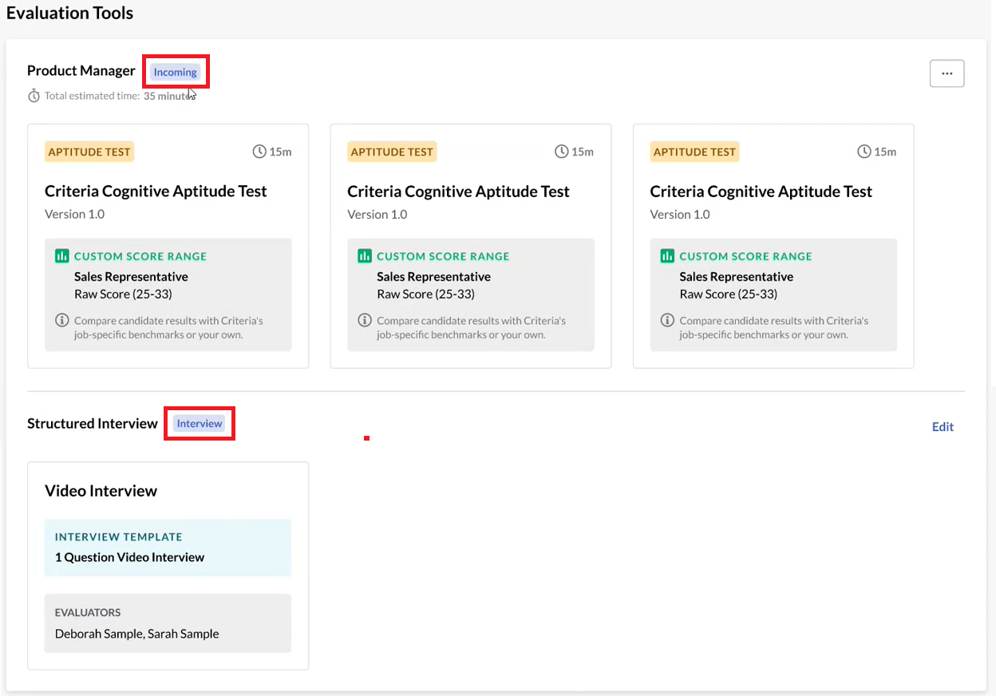Click the green bar-chart icon in the middle card

tap(365, 256)
